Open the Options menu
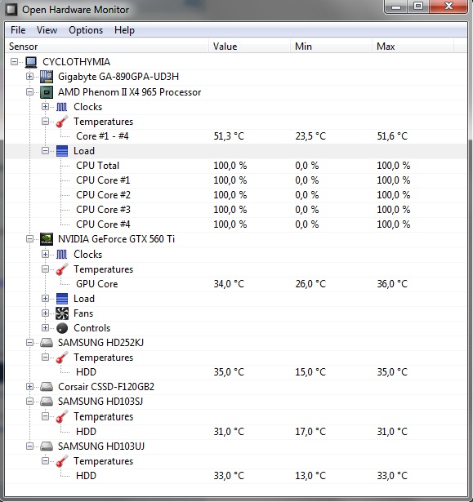This screenshot has height=502, width=473. pos(86,30)
